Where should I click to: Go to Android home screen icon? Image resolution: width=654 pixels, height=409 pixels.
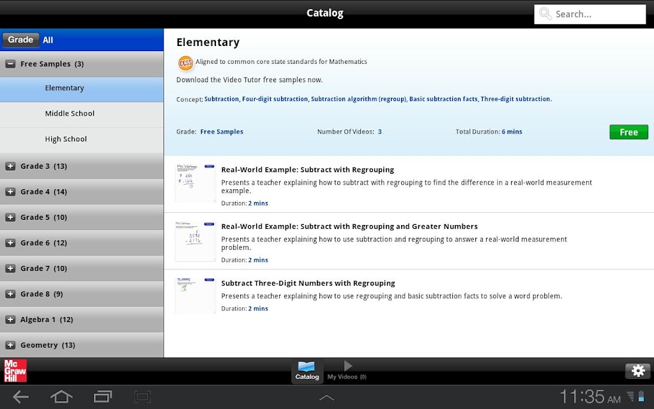[x=61, y=396]
